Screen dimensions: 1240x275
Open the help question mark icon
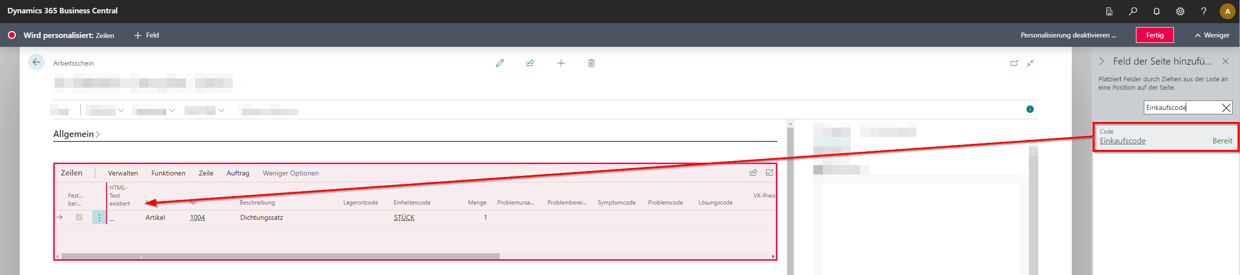(x=1204, y=11)
